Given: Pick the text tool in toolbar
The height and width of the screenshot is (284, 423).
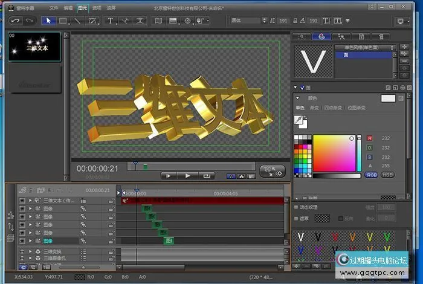Looking at the screenshot, I should tap(110, 21).
